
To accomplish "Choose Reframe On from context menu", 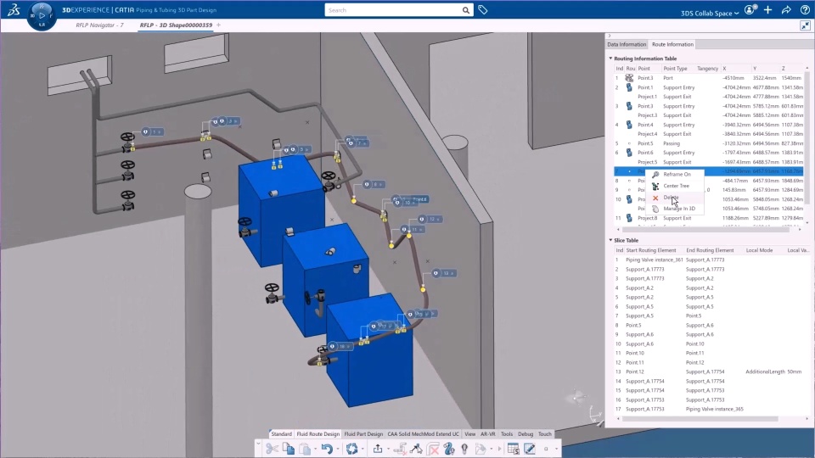I will pyautogui.click(x=677, y=175).
